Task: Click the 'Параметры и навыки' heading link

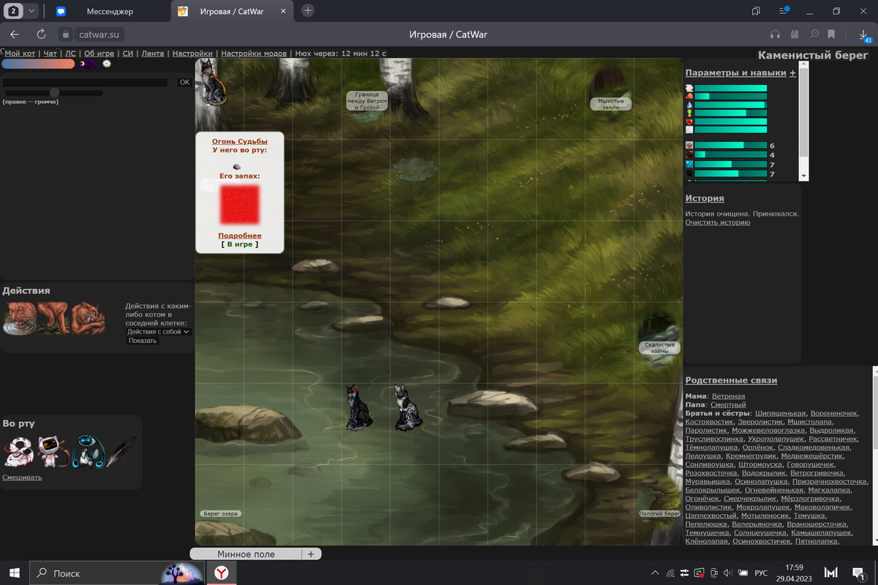Action: tap(736, 72)
